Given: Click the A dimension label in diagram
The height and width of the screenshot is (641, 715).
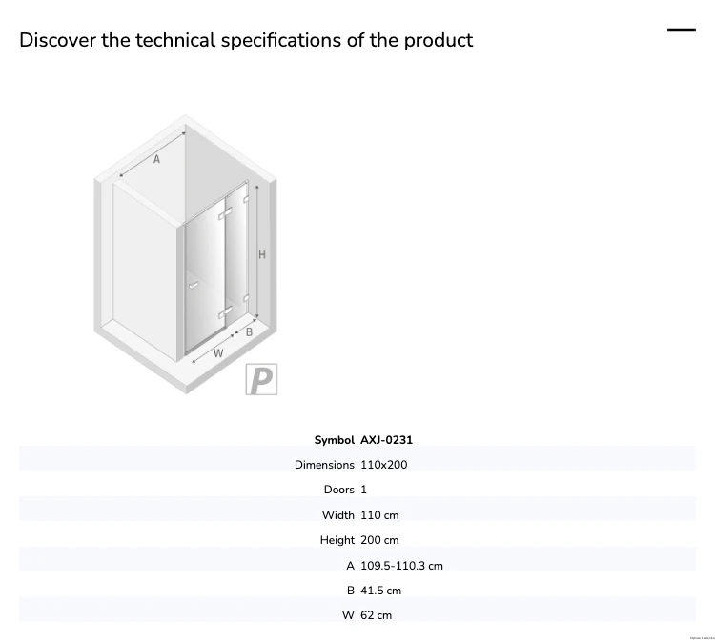Looking at the screenshot, I should click(x=156, y=159).
